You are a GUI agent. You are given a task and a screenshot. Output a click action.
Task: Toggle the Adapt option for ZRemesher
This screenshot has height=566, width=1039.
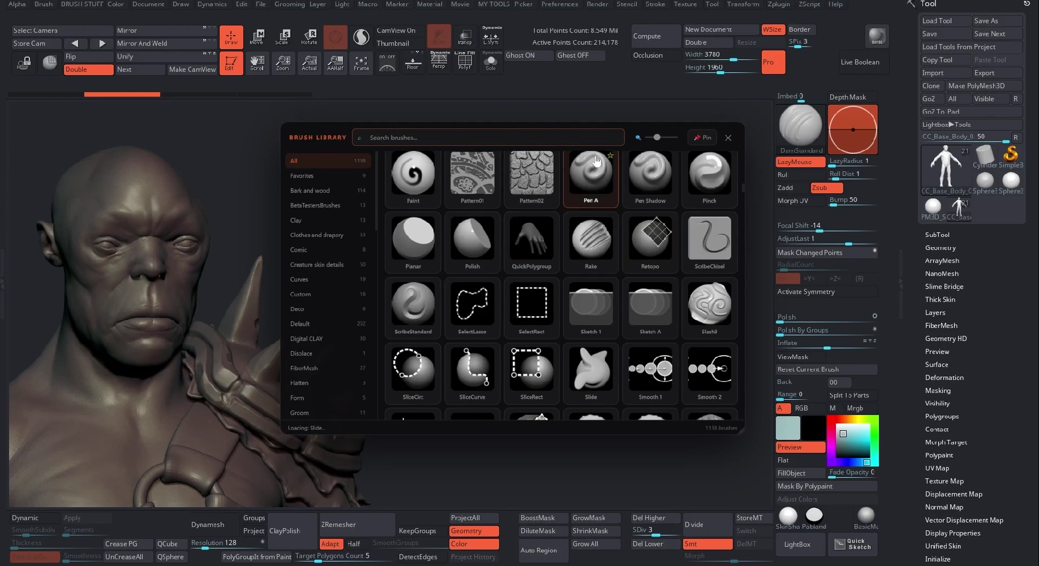point(330,544)
